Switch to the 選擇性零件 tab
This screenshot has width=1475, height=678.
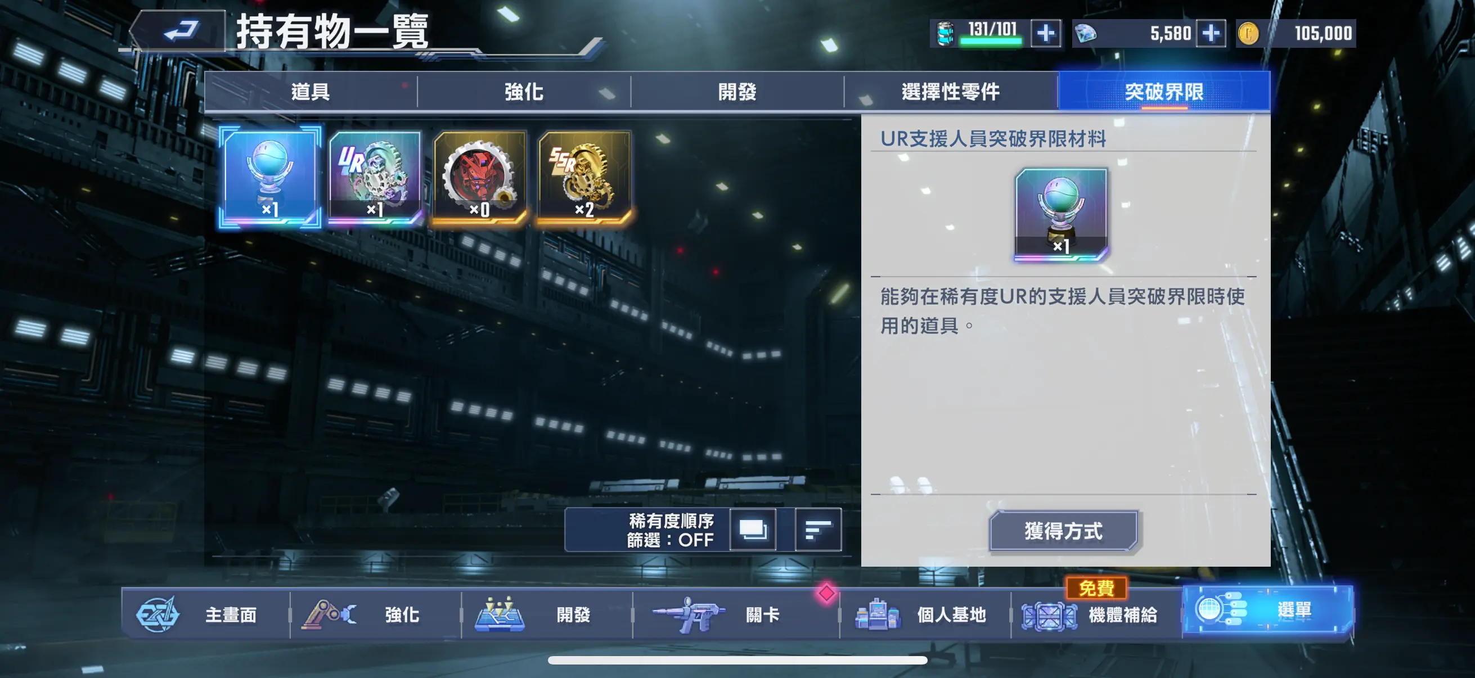pyautogui.click(x=951, y=92)
